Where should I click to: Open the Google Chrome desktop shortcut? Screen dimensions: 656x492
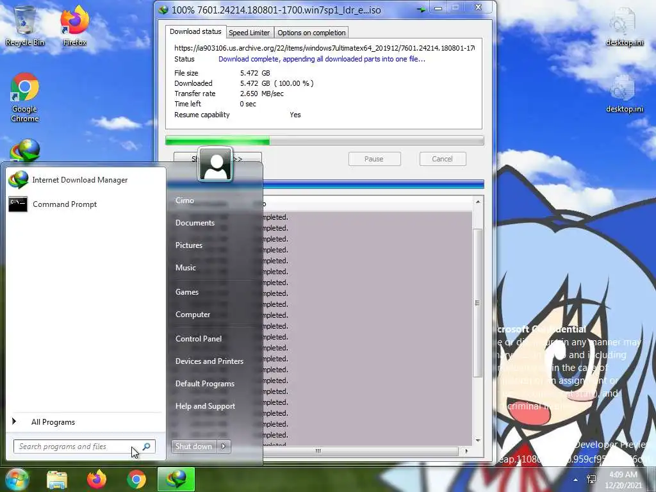[25, 97]
